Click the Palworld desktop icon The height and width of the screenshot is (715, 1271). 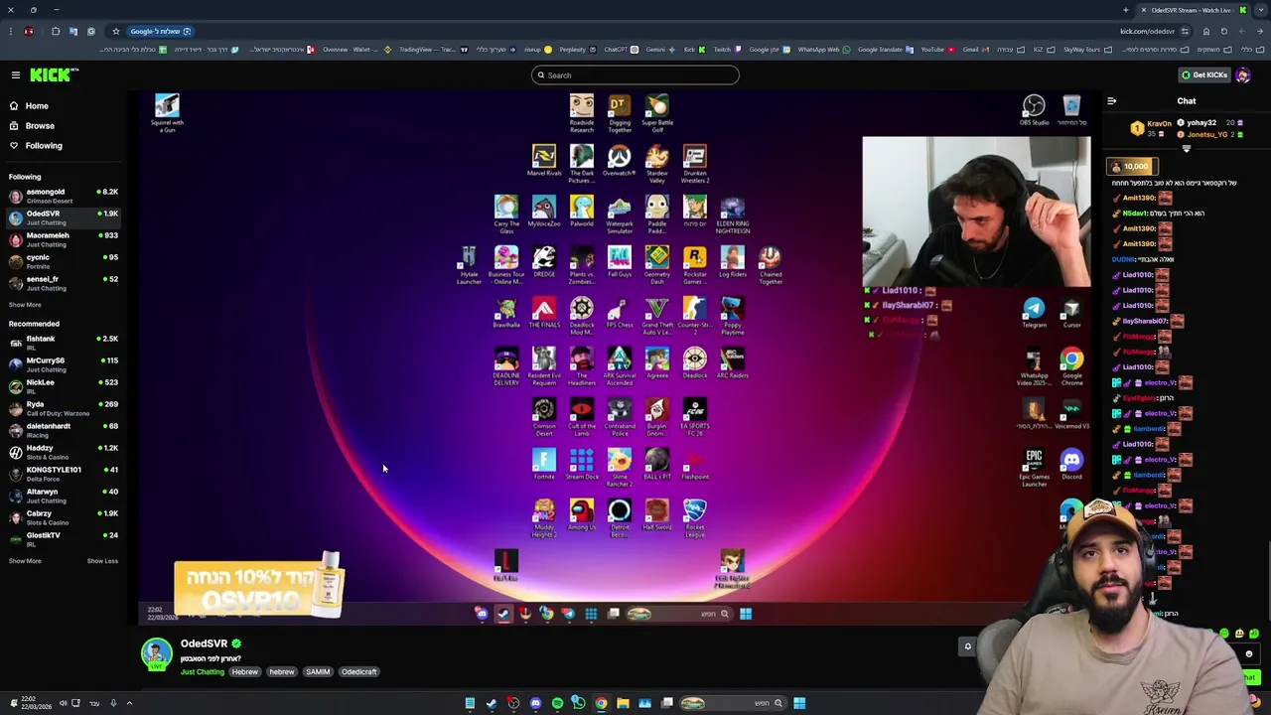click(582, 212)
